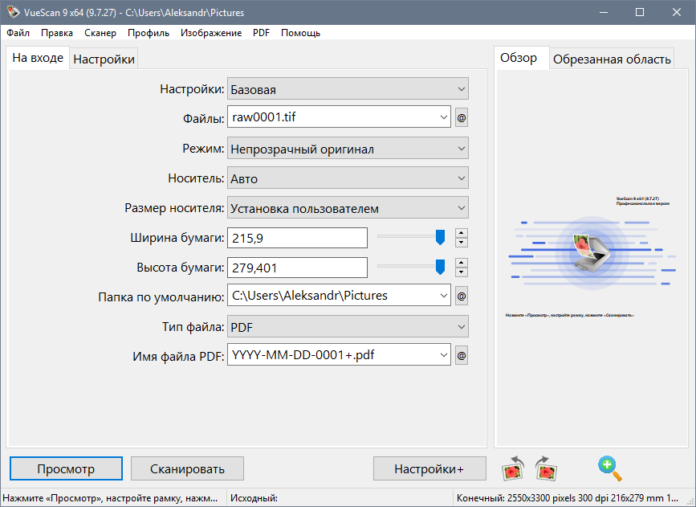Click the @ button next to Файлы field
Image resolution: width=696 pixels, height=507 pixels.
462,118
